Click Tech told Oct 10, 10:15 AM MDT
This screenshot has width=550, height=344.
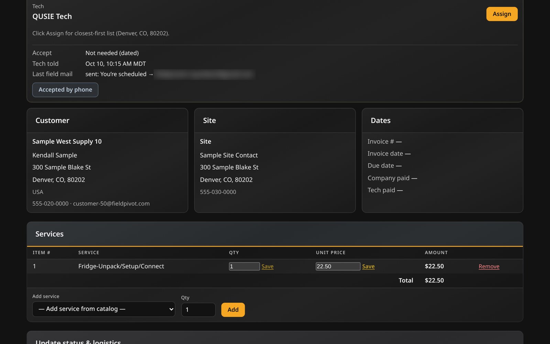(115, 64)
